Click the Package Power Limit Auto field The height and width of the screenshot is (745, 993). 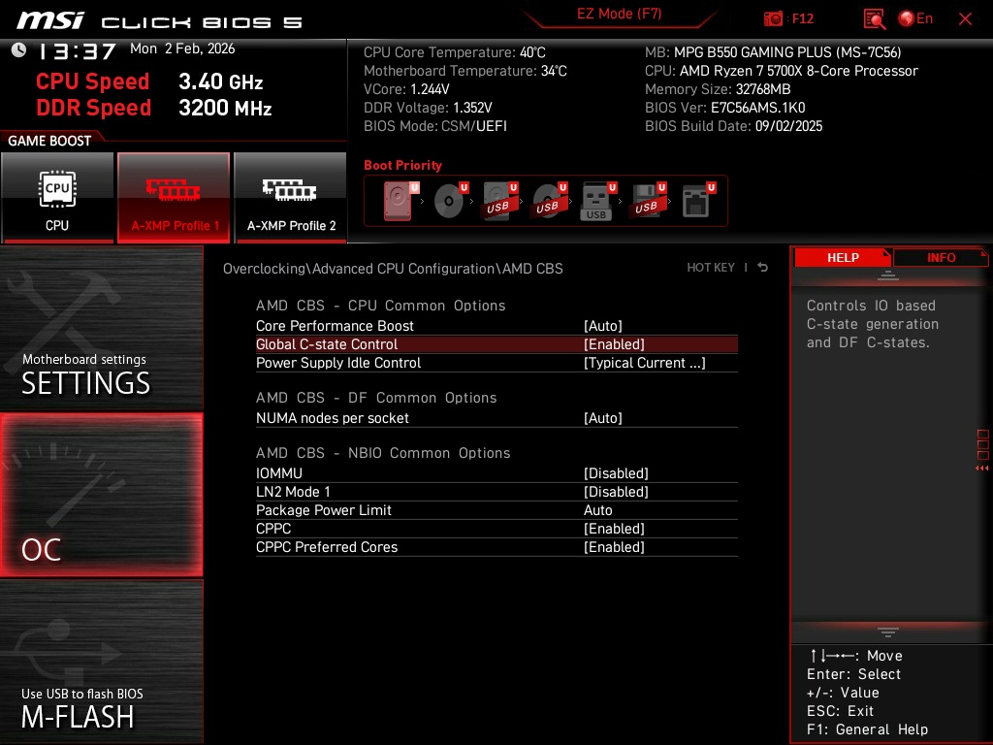(597, 510)
